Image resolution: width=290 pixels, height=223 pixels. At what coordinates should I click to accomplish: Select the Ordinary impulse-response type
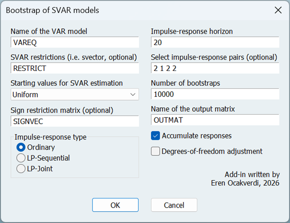pos(21,147)
